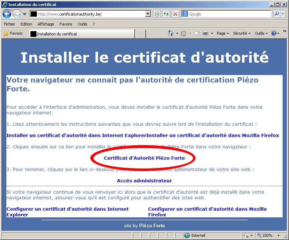Open the Favoris menu in the menu bar

[66, 24]
